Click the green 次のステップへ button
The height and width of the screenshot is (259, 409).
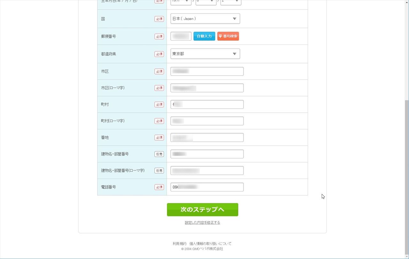tap(203, 210)
